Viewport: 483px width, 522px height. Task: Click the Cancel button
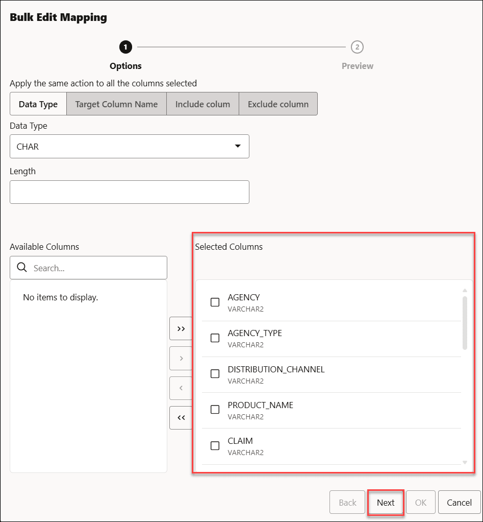tap(459, 503)
